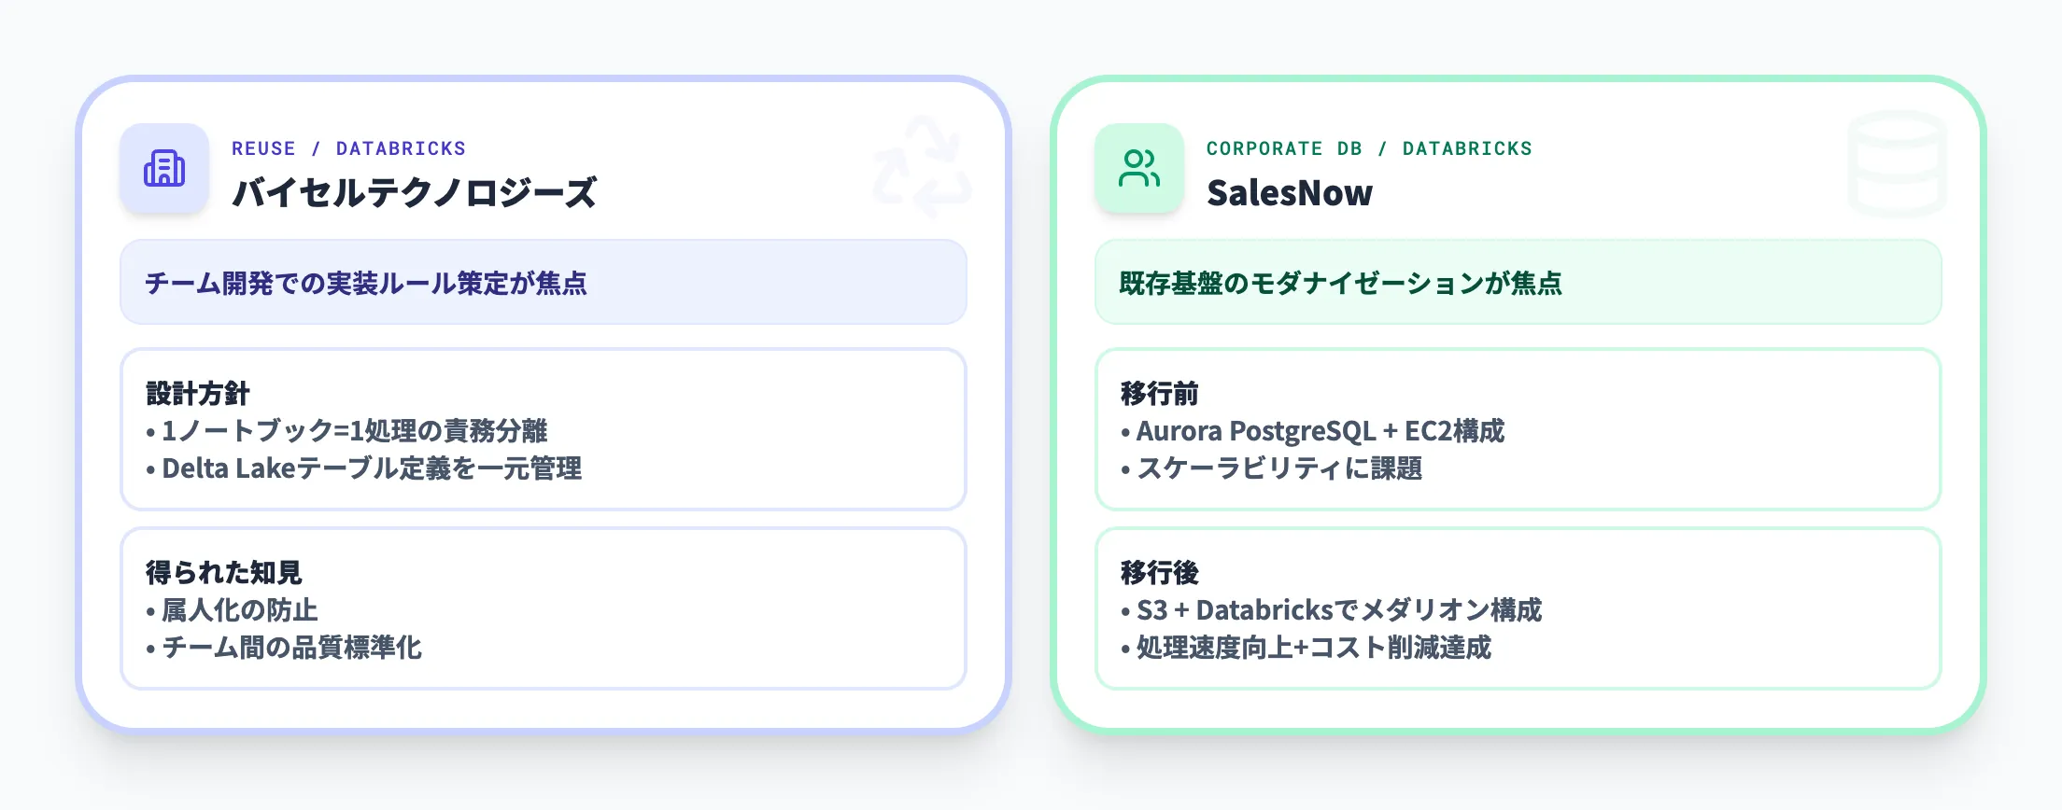Select the REUSE / DATABRICKS category label
Image resolution: width=2062 pixels, height=810 pixels.
[x=348, y=148]
